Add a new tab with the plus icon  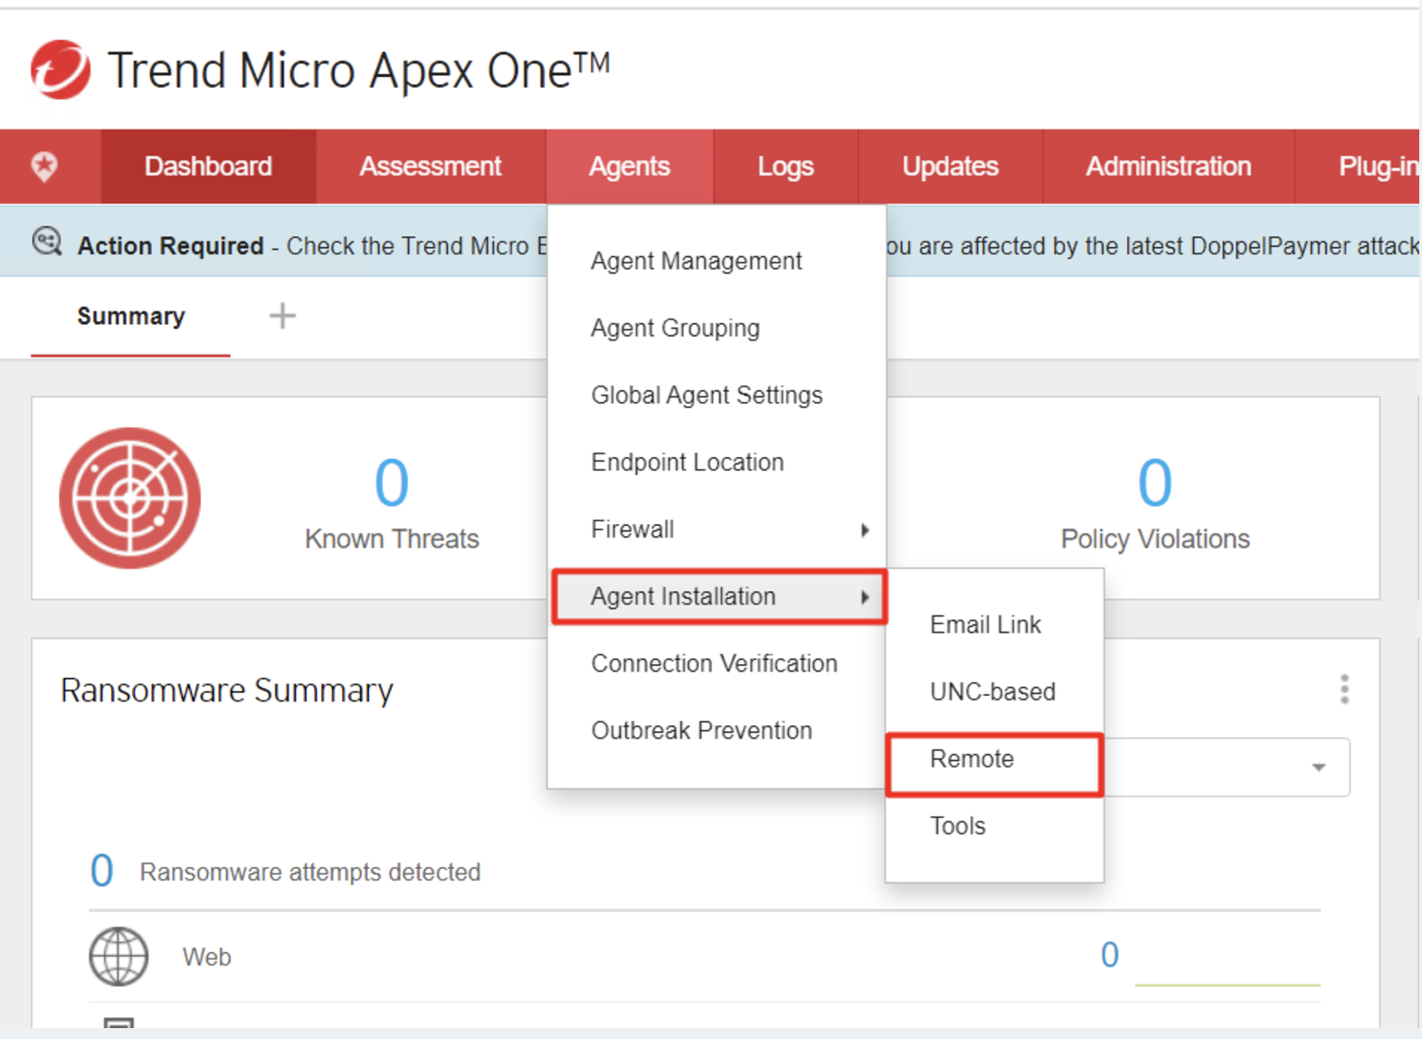pyautogui.click(x=282, y=316)
